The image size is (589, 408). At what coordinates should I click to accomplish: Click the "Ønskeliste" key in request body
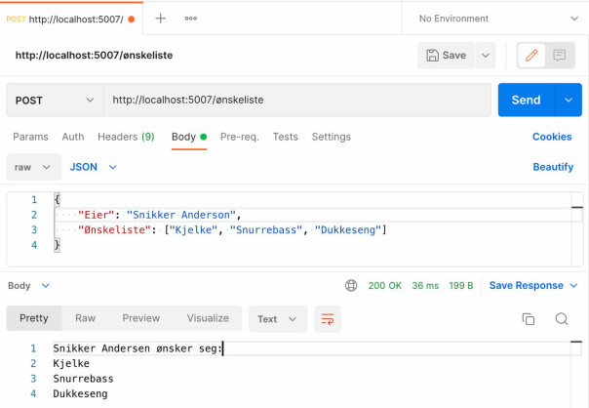(x=114, y=229)
